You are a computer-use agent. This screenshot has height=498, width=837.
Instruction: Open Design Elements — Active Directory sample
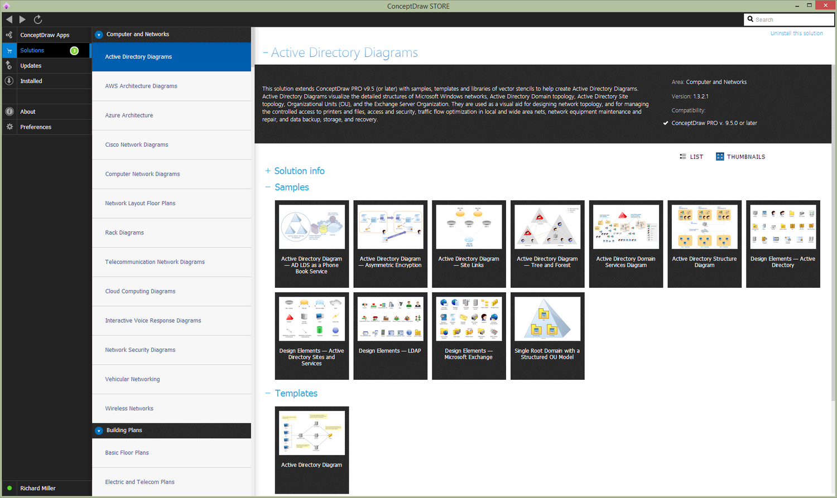[783, 244]
